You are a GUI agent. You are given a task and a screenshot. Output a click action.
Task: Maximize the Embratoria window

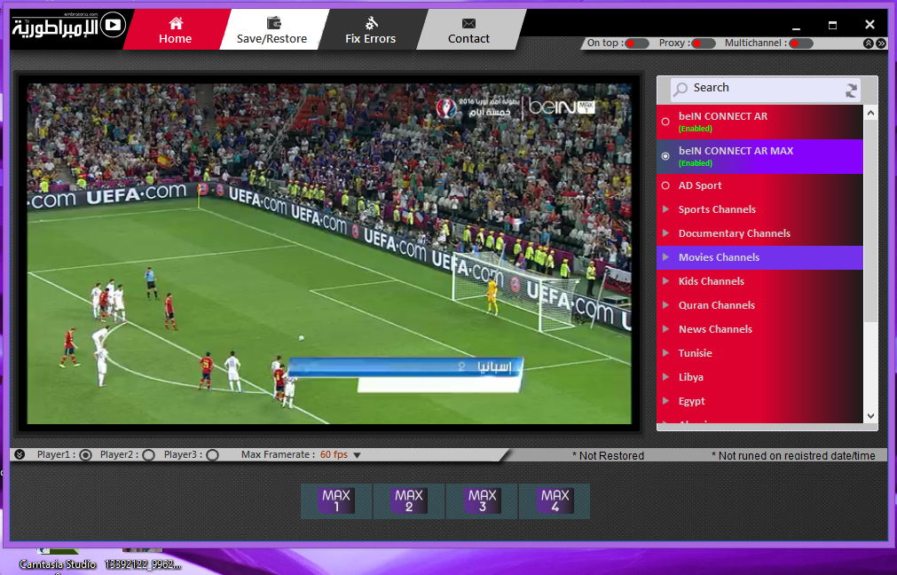click(832, 25)
